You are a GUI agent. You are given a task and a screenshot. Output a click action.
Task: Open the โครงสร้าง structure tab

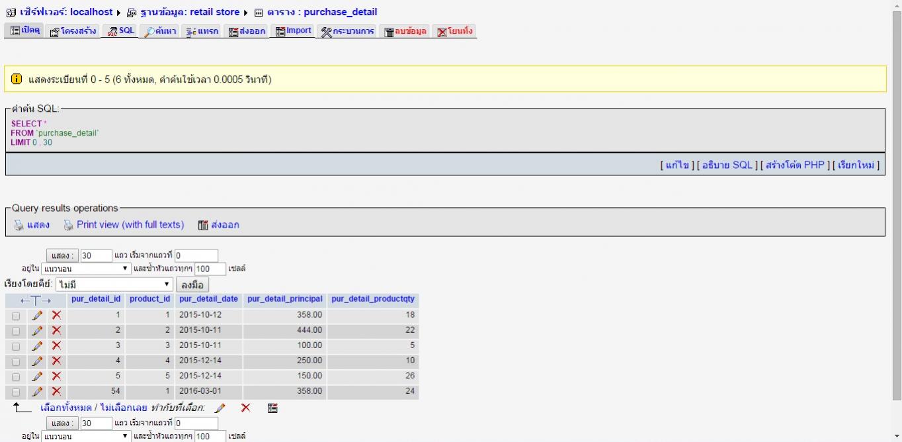click(x=73, y=31)
